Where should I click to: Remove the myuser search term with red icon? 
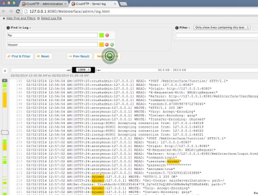click(x=107, y=45)
